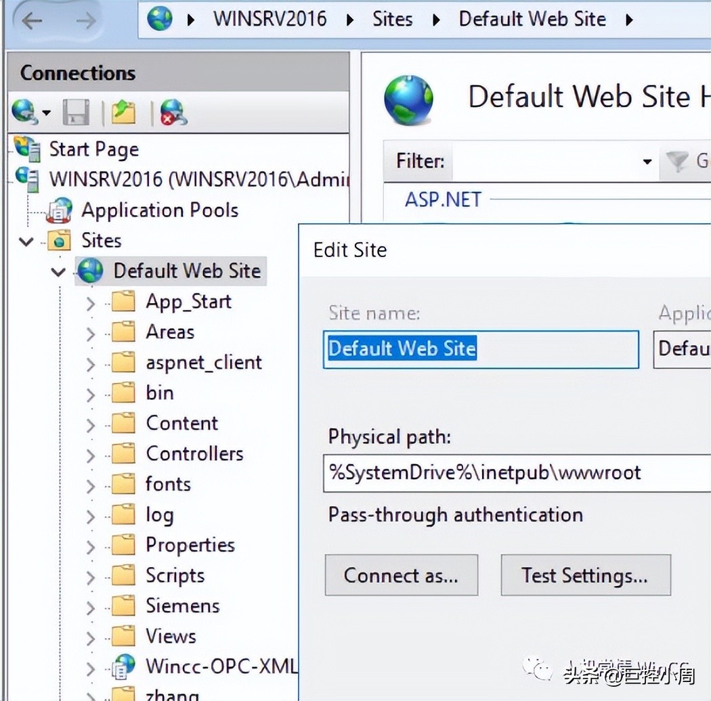The image size is (711, 701).
Task: Click the Siemens folder icon
Action: 123,605
